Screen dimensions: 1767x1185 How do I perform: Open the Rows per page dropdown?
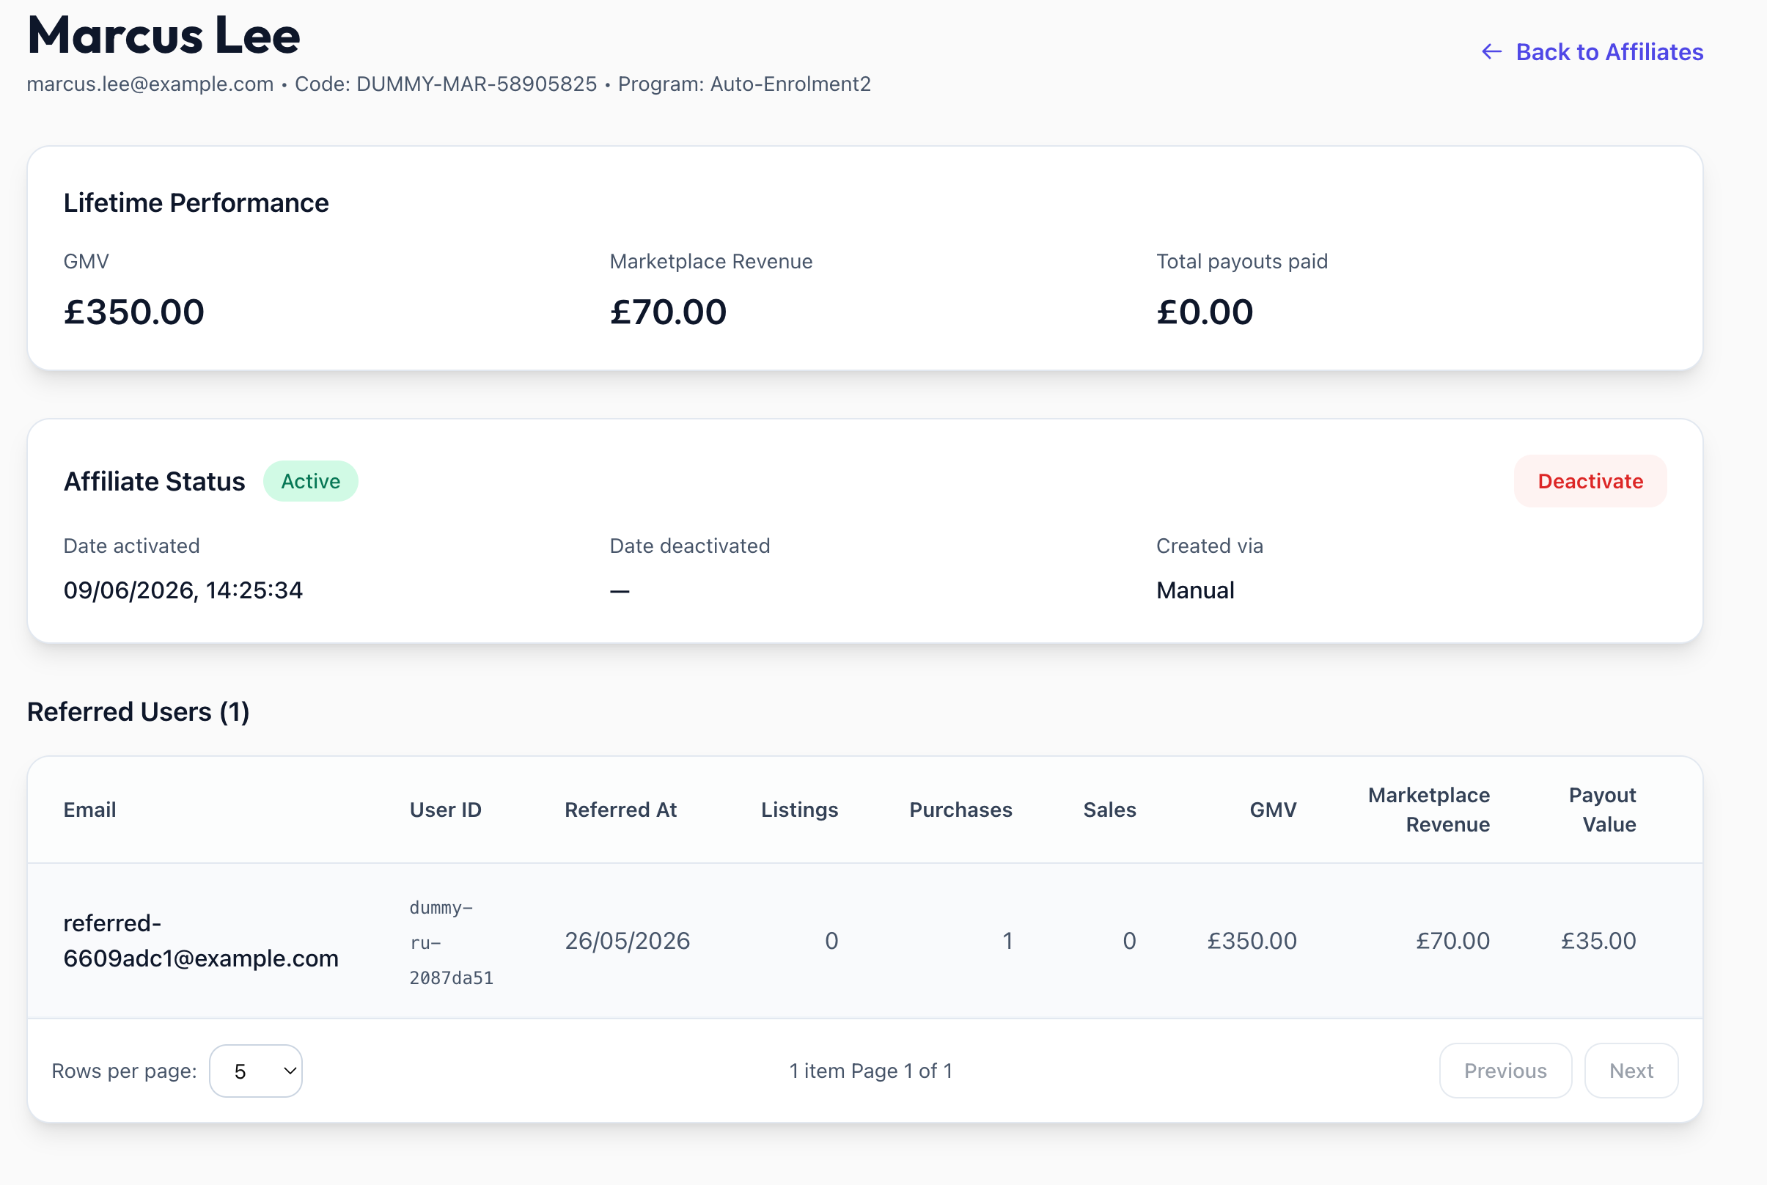(255, 1071)
